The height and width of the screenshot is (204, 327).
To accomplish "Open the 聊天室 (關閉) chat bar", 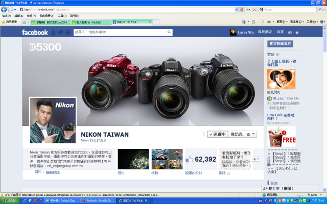I will [x=290, y=188].
